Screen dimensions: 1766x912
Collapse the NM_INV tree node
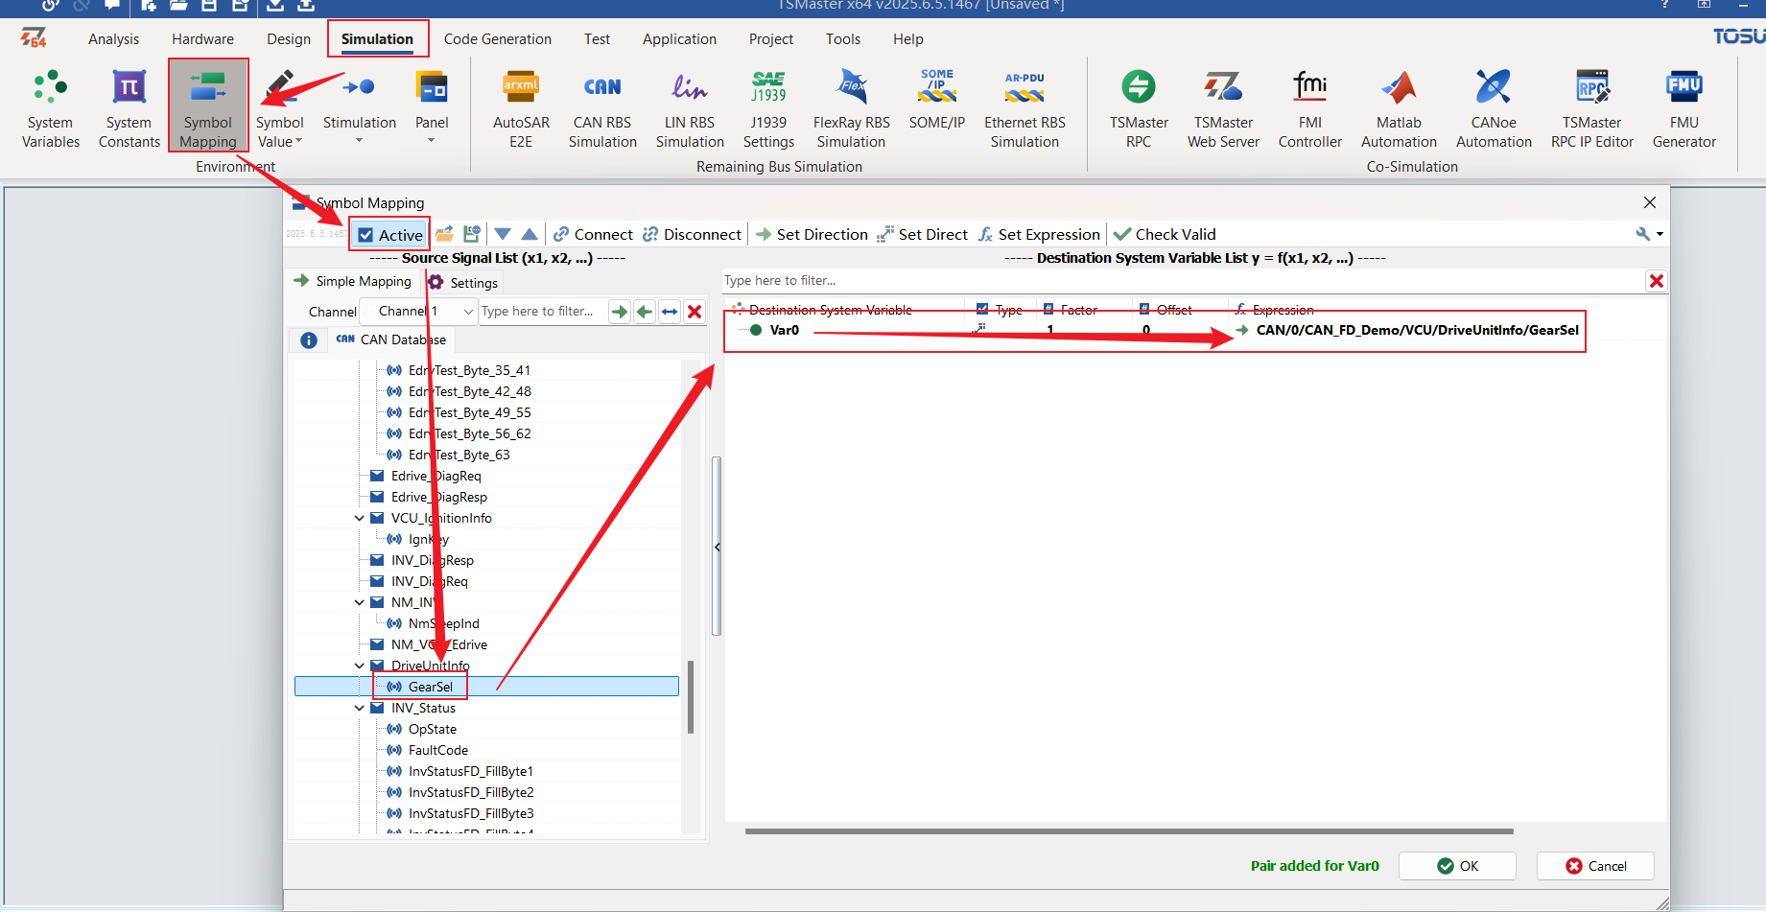(x=360, y=602)
